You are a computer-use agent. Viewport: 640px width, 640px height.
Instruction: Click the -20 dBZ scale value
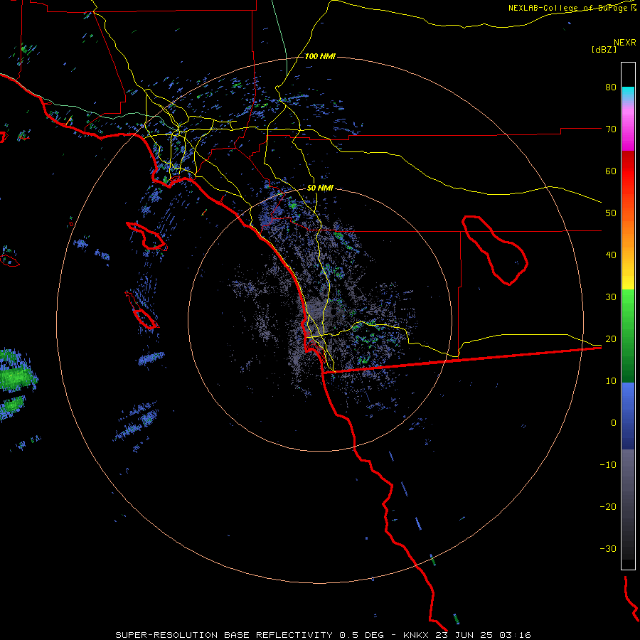click(x=608, y=507)
